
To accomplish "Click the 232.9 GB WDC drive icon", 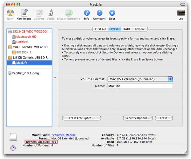I will click(x=10, y=32).
